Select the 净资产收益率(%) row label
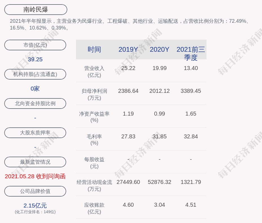Screen dimensions: 262x223 (x=94, y=117)
